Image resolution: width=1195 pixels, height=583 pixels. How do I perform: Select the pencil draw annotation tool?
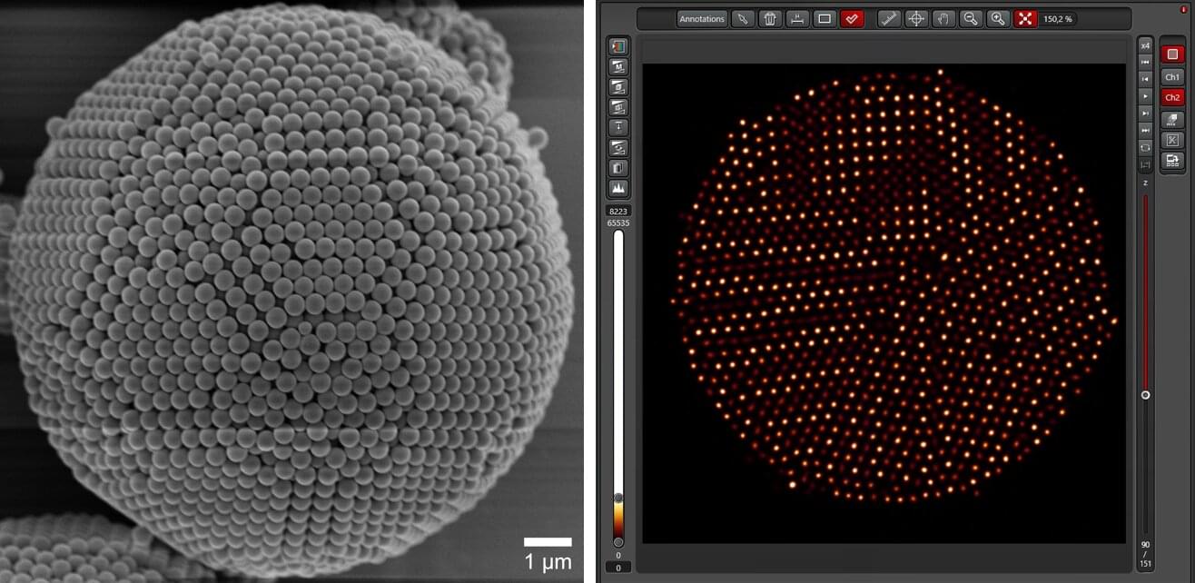[x=743, y=18]
